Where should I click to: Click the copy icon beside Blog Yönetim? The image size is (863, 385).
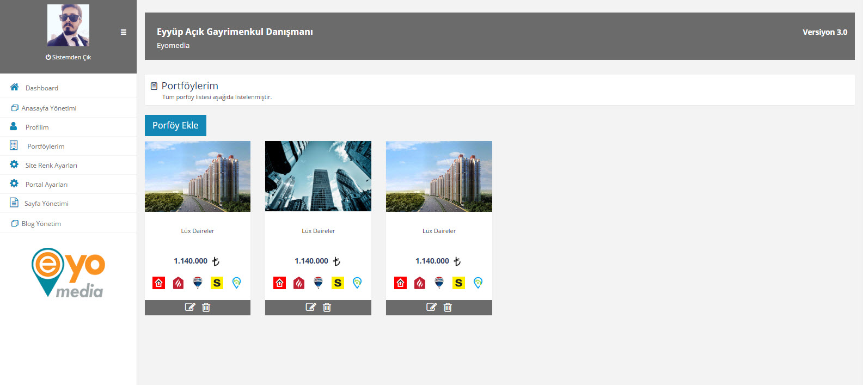[x=15, y=223]
